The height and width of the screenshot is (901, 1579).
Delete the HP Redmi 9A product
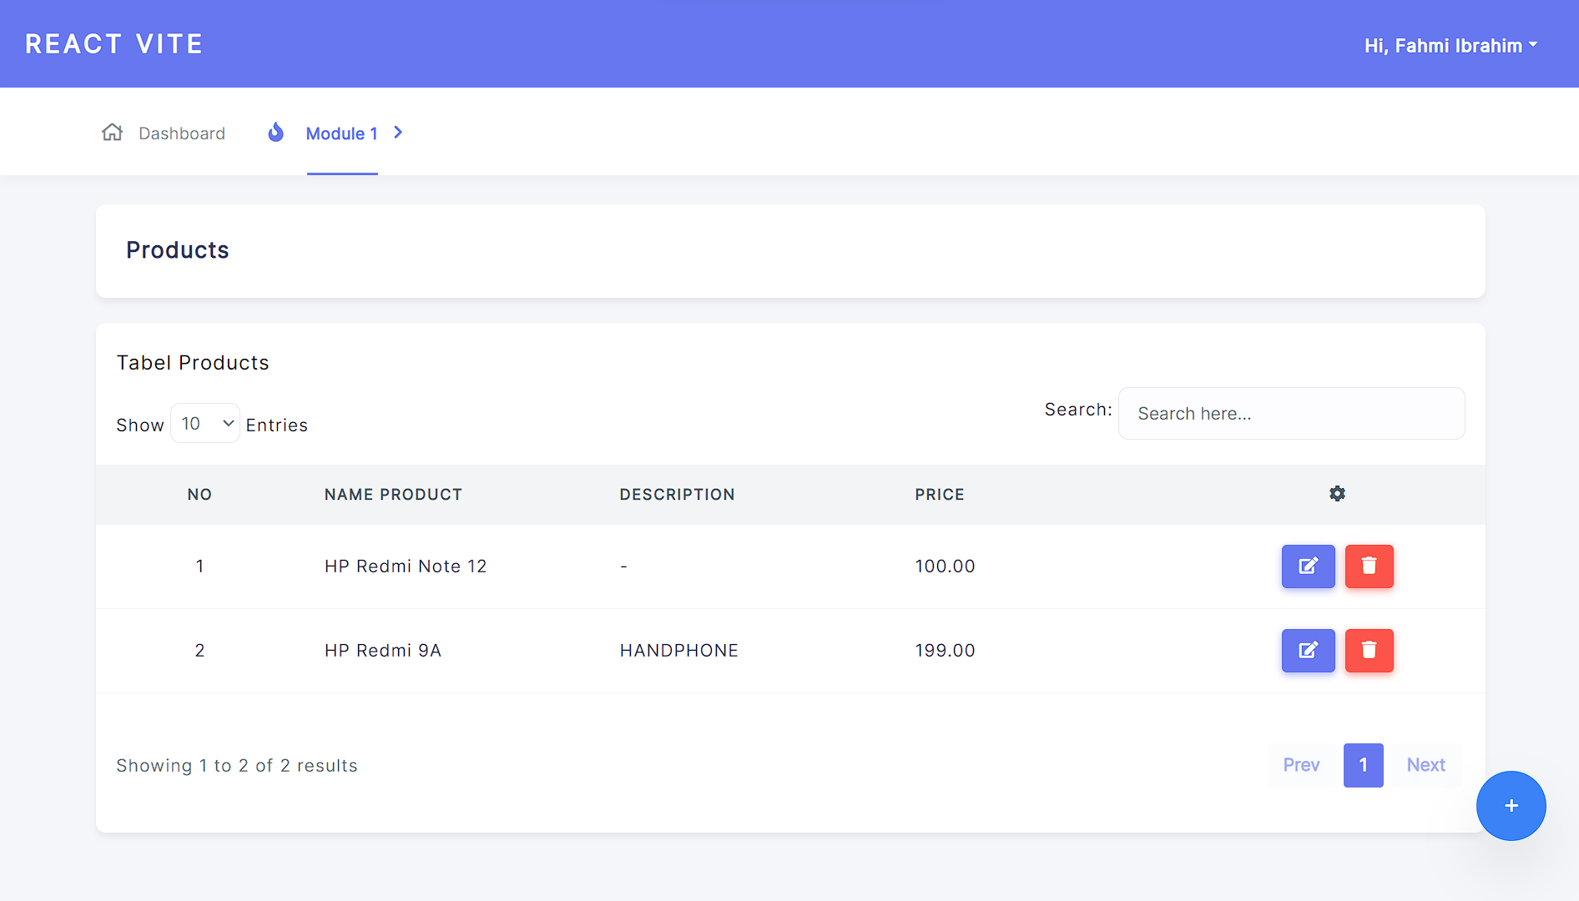tap(1369, 651)
